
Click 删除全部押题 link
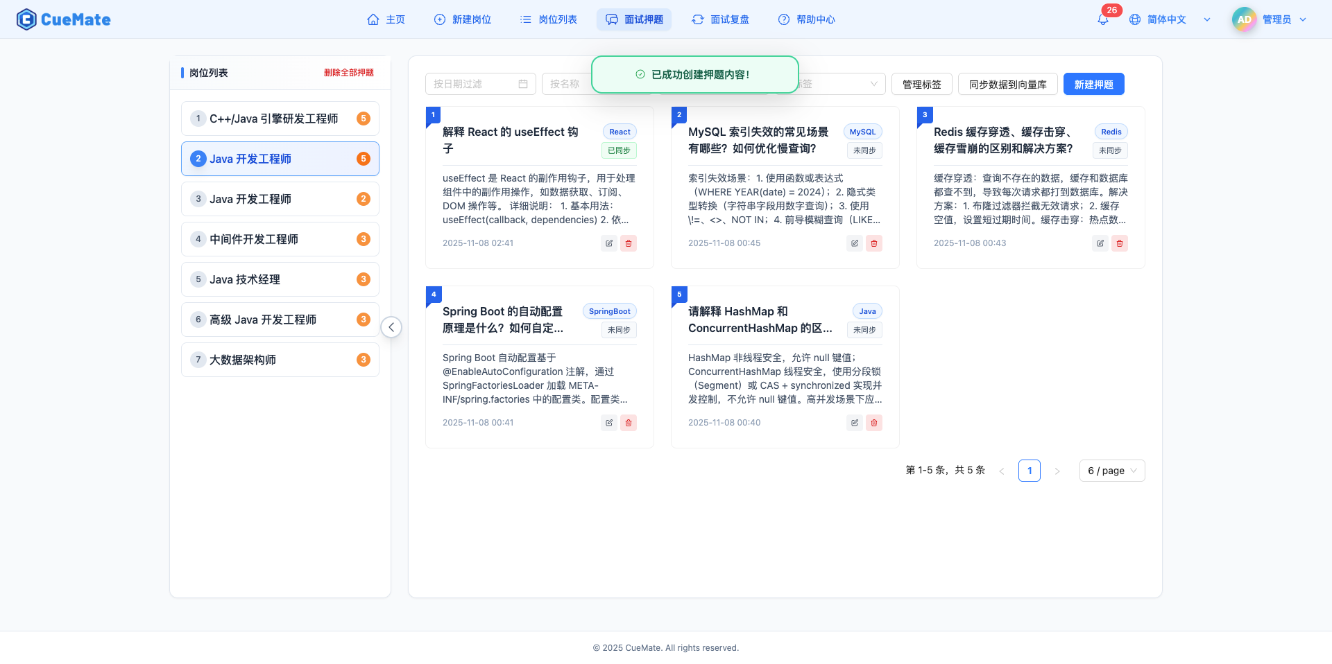tap(348, 73)
